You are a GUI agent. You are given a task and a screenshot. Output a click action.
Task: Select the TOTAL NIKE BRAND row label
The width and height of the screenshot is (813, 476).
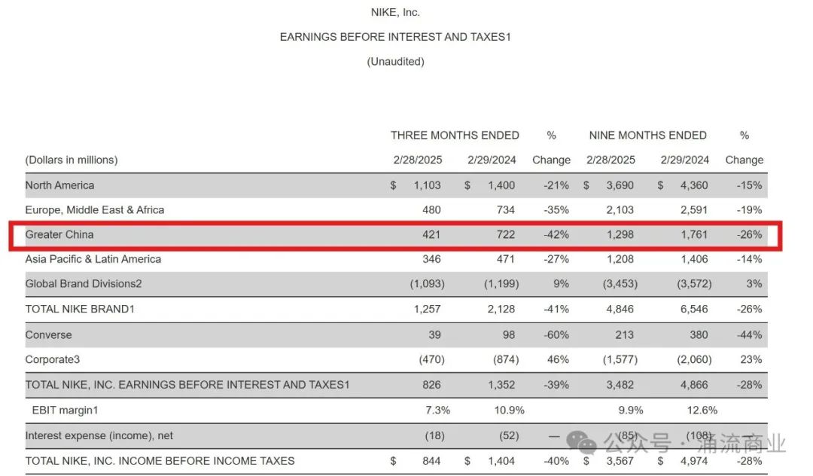click(x=80, y=309)
